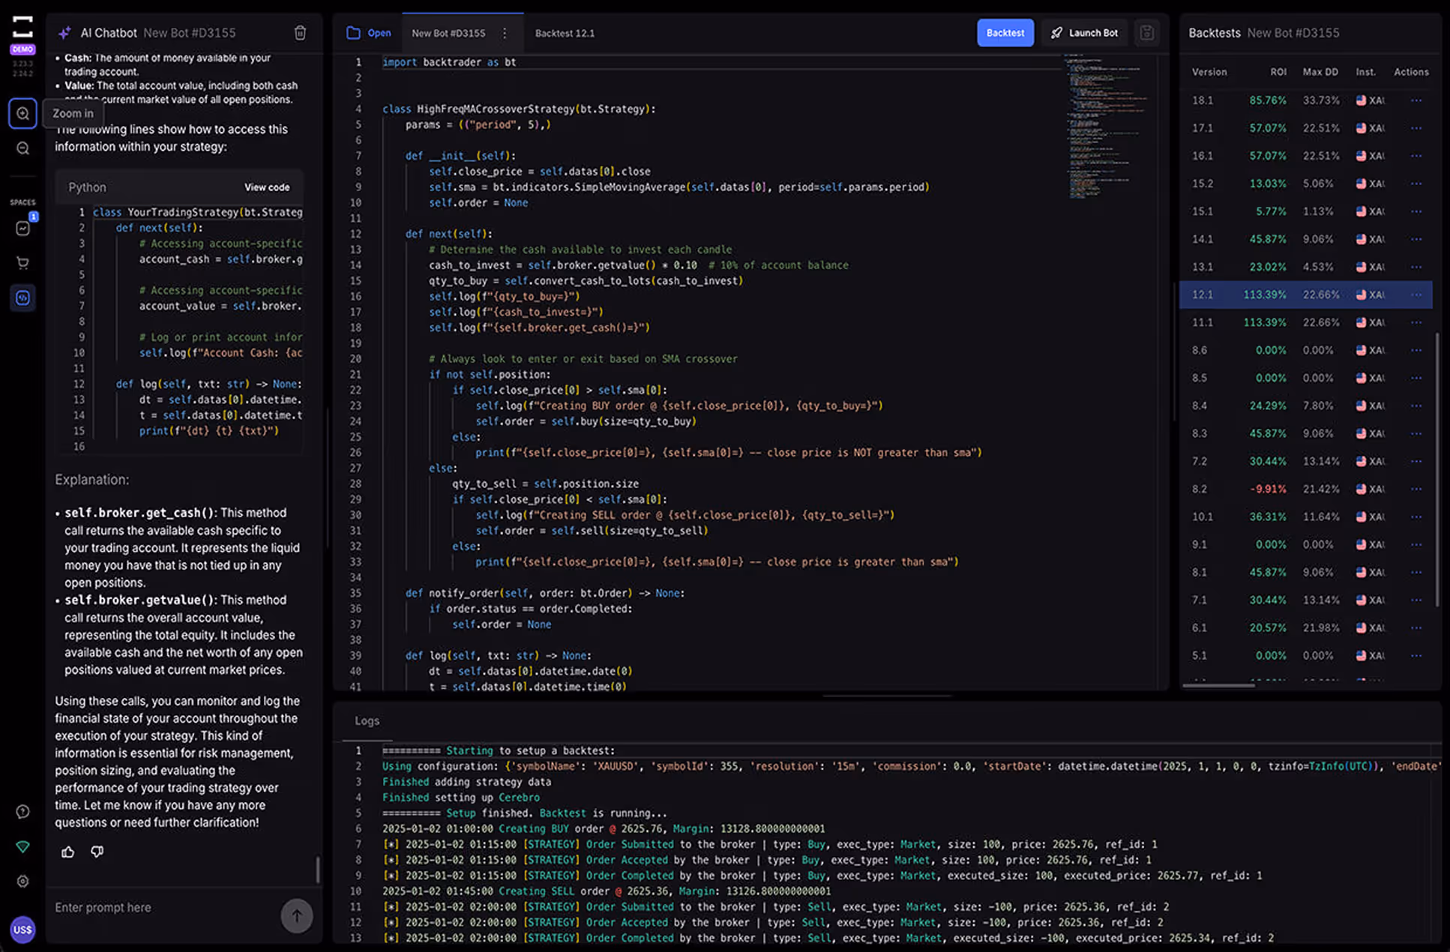The image size is (1450, 952).
Task: Click the Explanation: heading in chat
Action: 91,480
